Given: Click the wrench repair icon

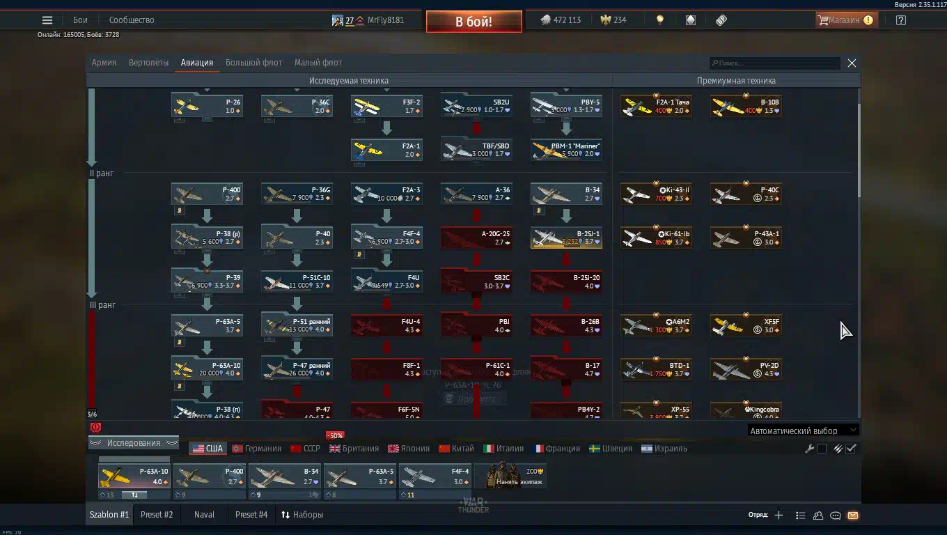Looking at the screenshot, I should (x=810, y=449).
